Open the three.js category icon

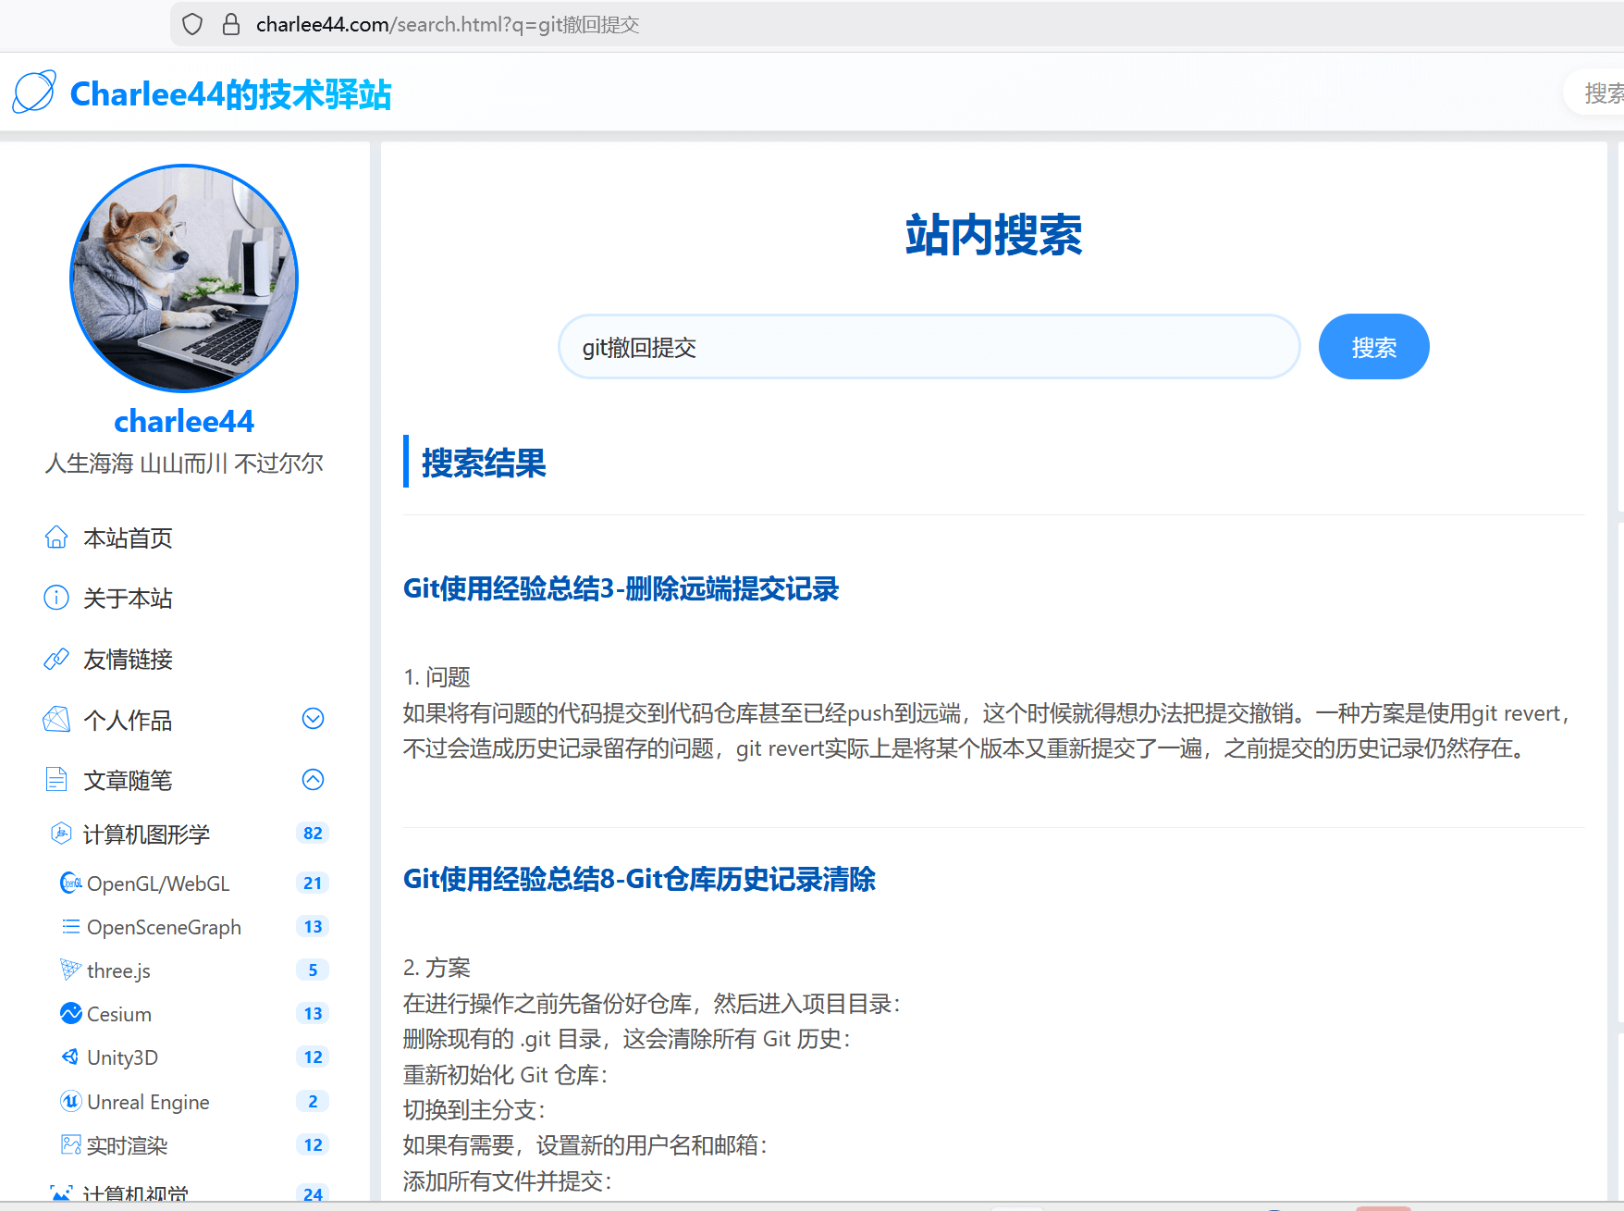70,970
